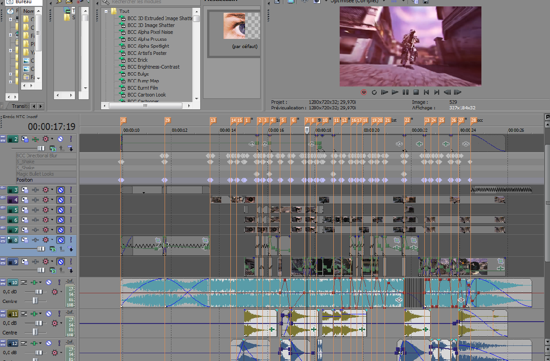The image size is (550, 361).
Task: Select track number 2 header icon
Action: coord(13,139)
